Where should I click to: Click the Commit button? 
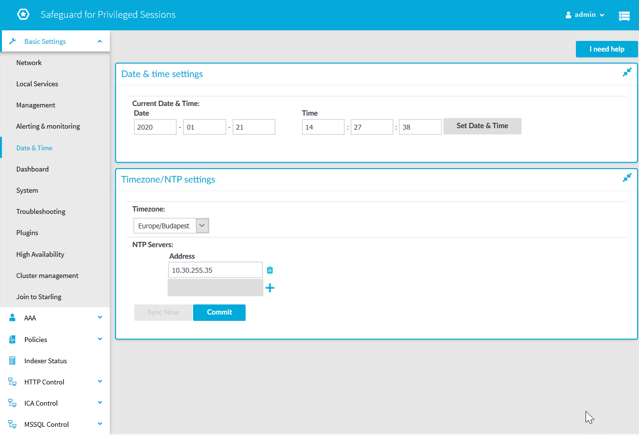click(x=219, y=312)
